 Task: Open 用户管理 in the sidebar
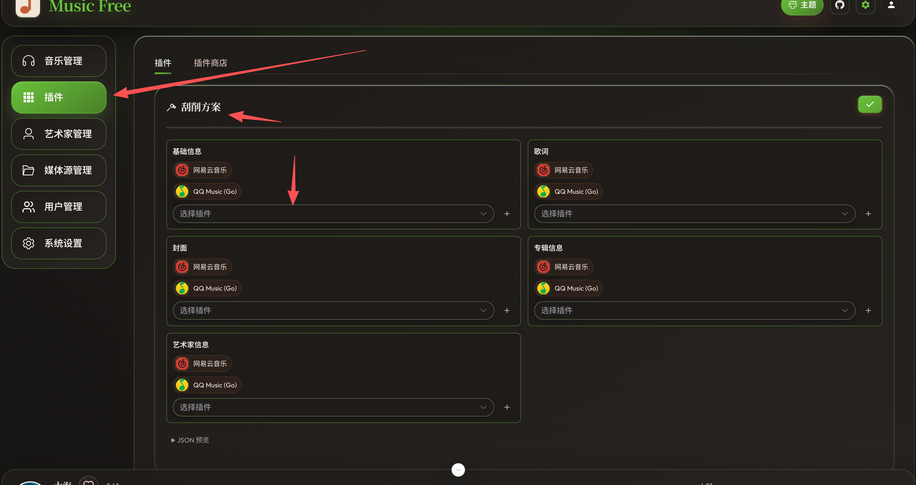tap(59, 207)
